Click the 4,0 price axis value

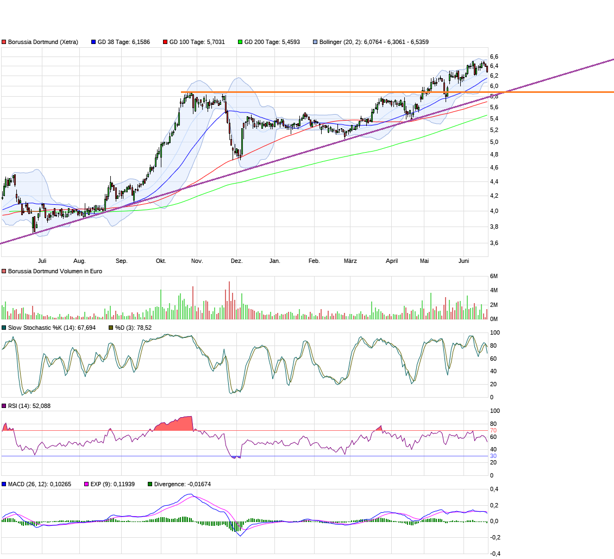(494, 211)
